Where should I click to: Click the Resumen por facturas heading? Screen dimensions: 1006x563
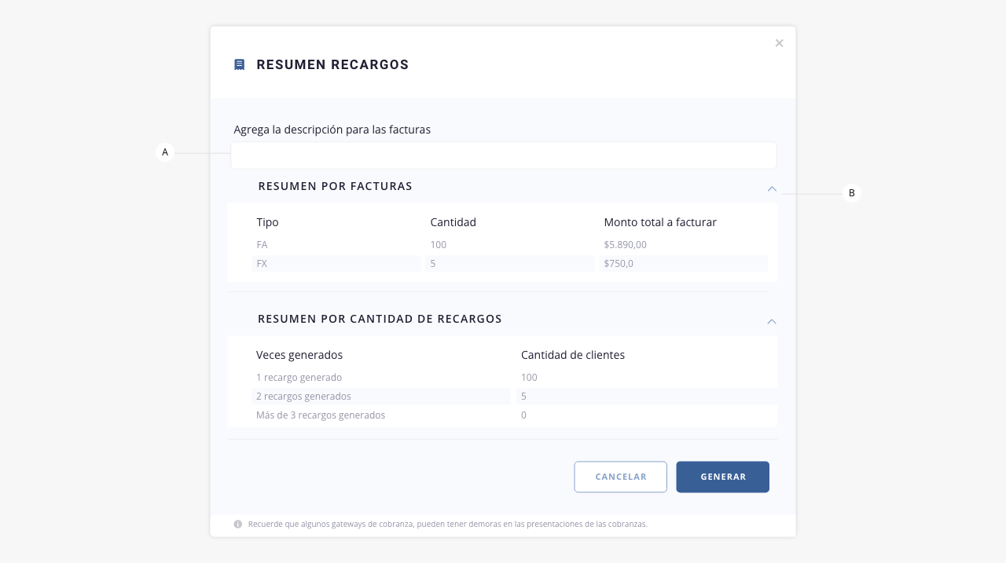(336, 186)
